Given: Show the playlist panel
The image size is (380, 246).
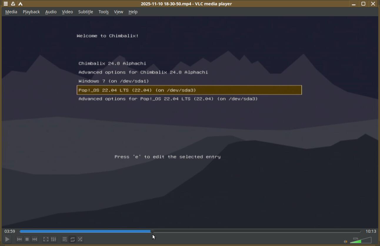Looking at the screenshot, I should (65, 239).
